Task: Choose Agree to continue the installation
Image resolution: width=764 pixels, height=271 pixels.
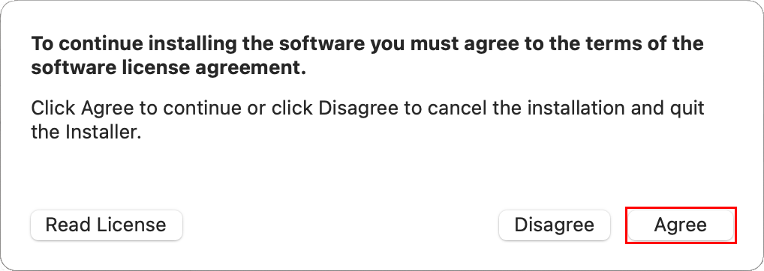Action: [680, 225]
